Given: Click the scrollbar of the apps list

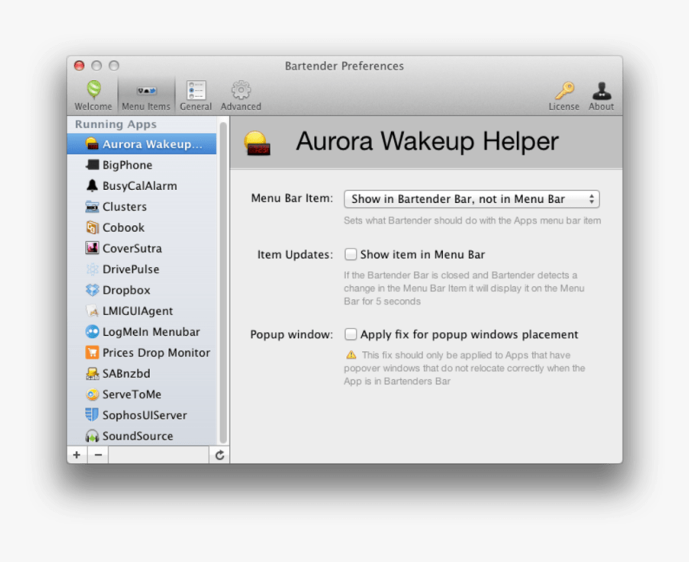Looking at the screenshot, I should coord(223,282).
